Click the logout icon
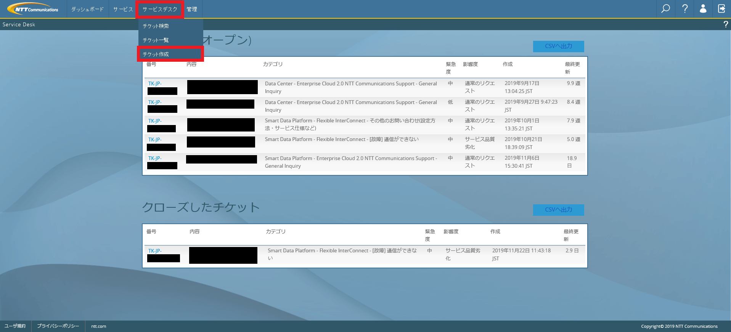The height and width of the screenshot is (332, 731). pyautogui.click(x=721, y=9)
